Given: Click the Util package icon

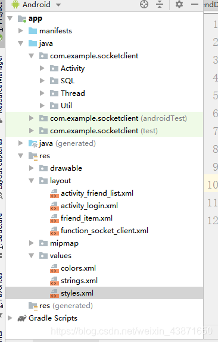Looking at the screenshot, I should [54, 106].
